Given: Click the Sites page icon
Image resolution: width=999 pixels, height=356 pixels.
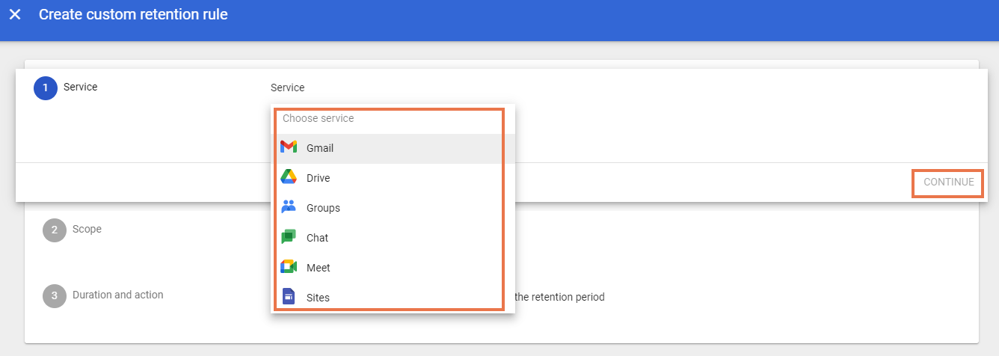Looking at the screenshot, I should click(289, 297).
